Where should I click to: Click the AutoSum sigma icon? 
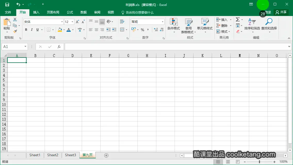coord(238,19)
